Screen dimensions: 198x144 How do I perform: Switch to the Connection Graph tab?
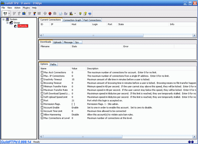click(72, 20)
